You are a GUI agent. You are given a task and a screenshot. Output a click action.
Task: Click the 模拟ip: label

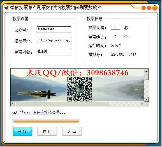95,55
